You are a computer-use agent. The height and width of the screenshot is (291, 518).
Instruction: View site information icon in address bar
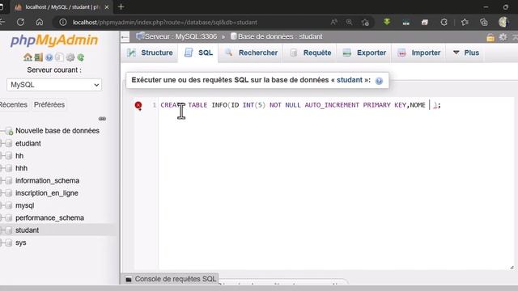point(63,22)
